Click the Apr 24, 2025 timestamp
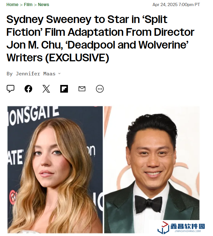Viewport: 213px width, 236px height. click(176, 5)
